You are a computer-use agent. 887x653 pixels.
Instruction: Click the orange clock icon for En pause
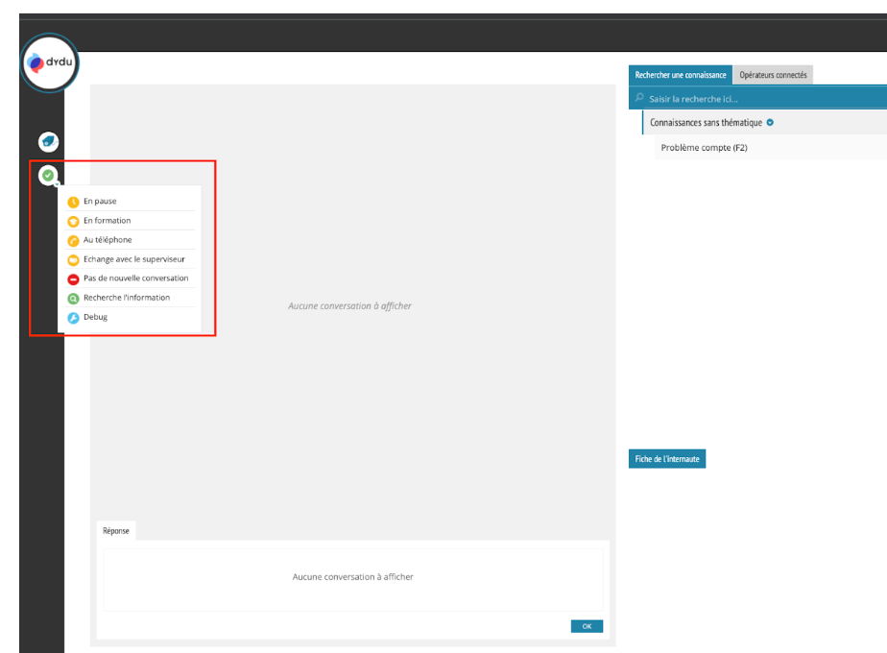[x=74, y=202]
